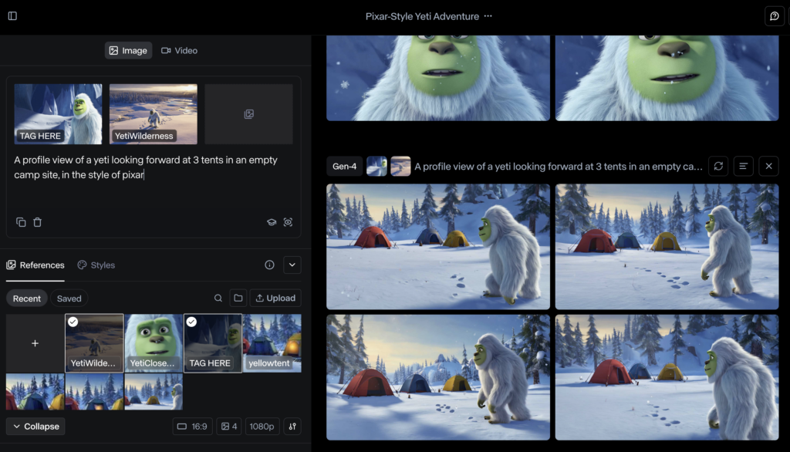Open bottom-right generated yeti camp image
Image resolution: width=790 pixels, height=452 pixels.
coord(667,377)
